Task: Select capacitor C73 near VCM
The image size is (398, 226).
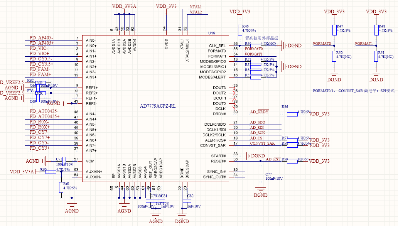Action: [64, 161]
